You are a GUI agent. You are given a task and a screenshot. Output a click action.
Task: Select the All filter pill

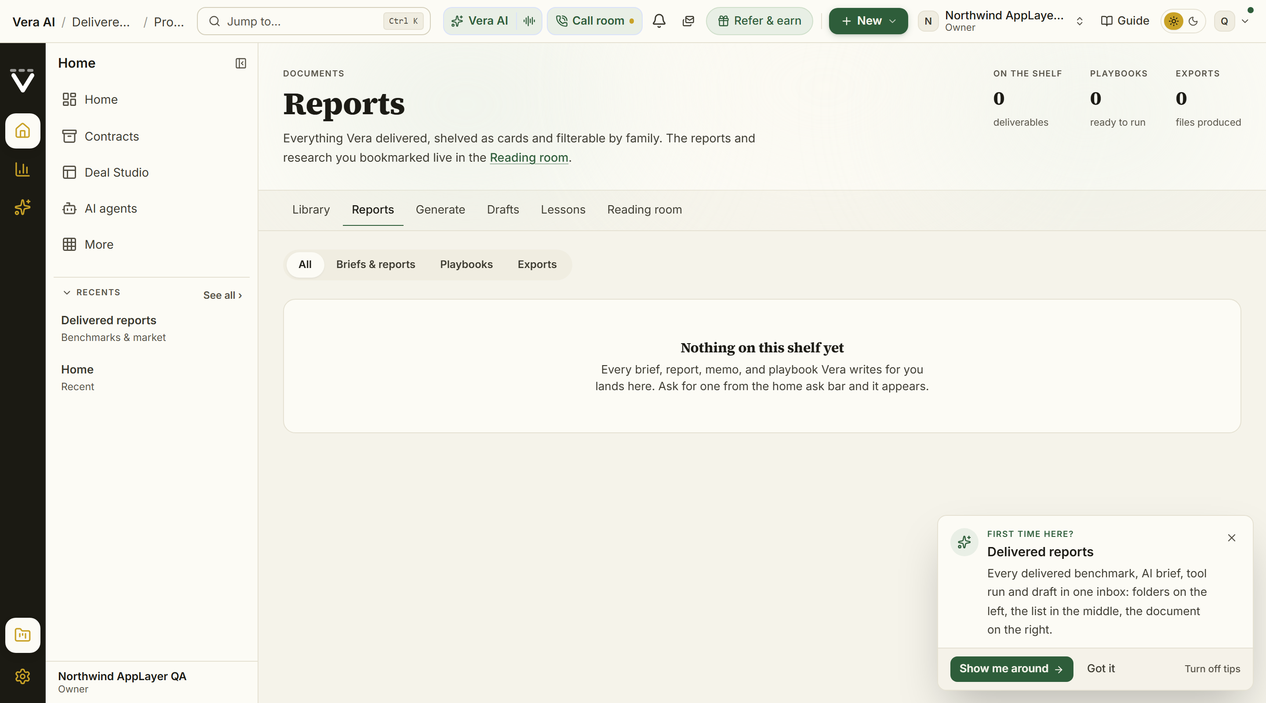305,265
